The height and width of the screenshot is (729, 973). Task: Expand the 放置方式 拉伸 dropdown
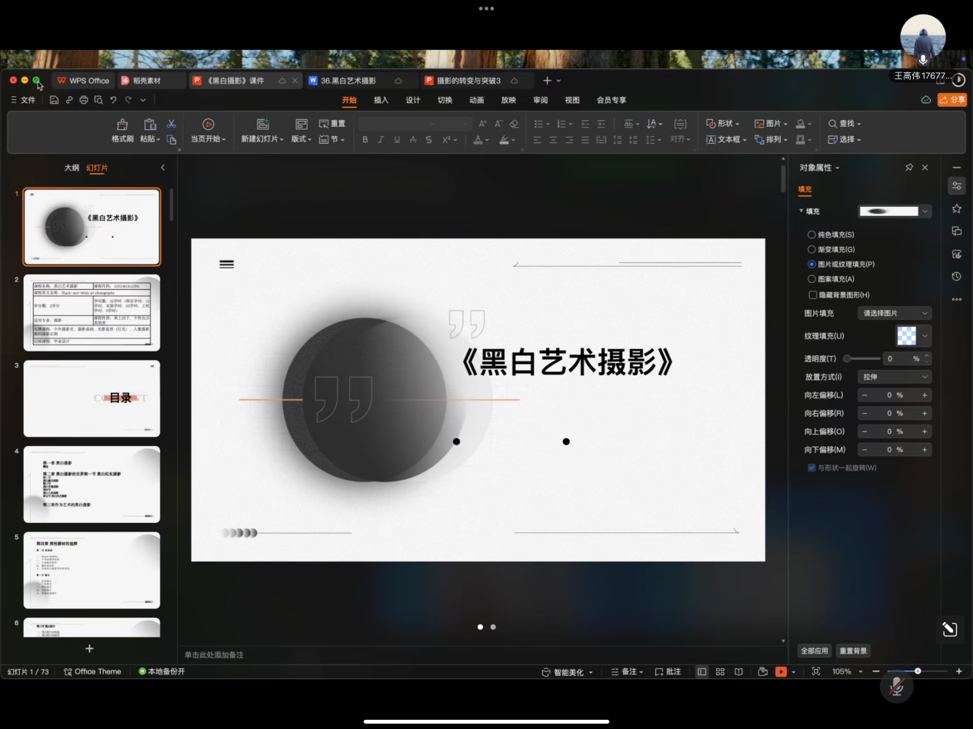(x=894, y=377)
